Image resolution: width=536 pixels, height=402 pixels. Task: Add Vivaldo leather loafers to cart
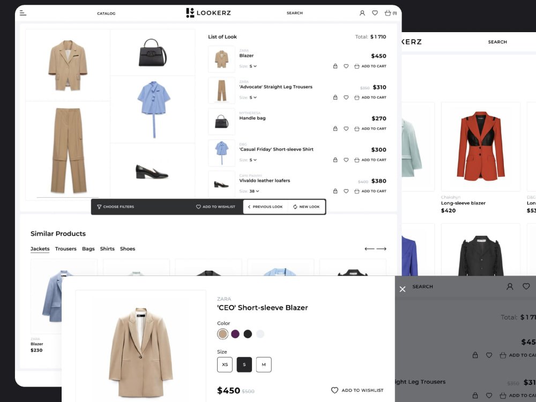coord(370,191)
